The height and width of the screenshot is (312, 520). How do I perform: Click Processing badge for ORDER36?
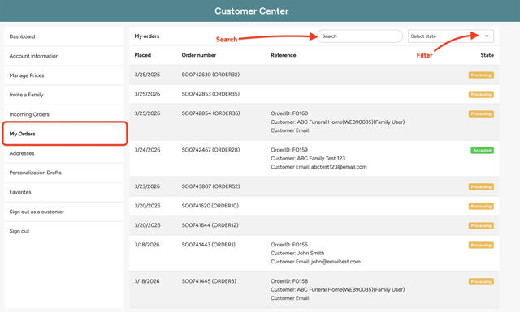click(481, 114)
